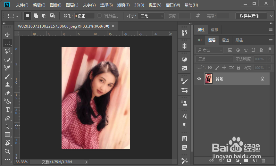
Task: Open the Adjustments panel icon
Action: click(184, 59)
